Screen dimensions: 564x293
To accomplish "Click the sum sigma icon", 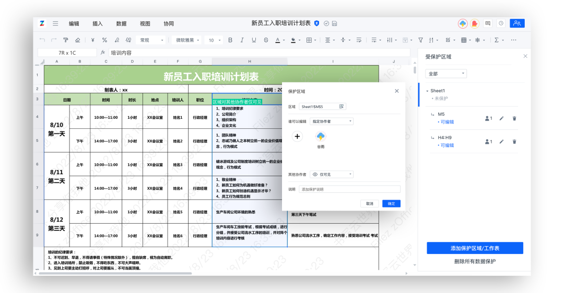I will point(497,40).
